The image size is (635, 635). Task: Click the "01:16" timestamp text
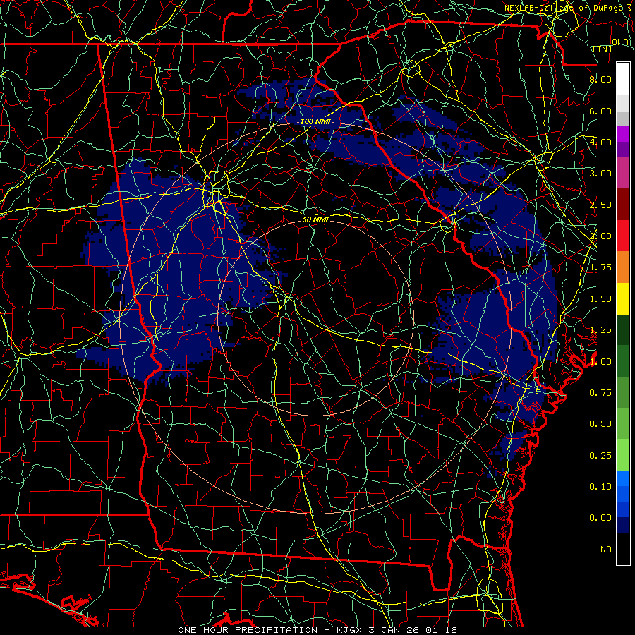click(441, 630)
